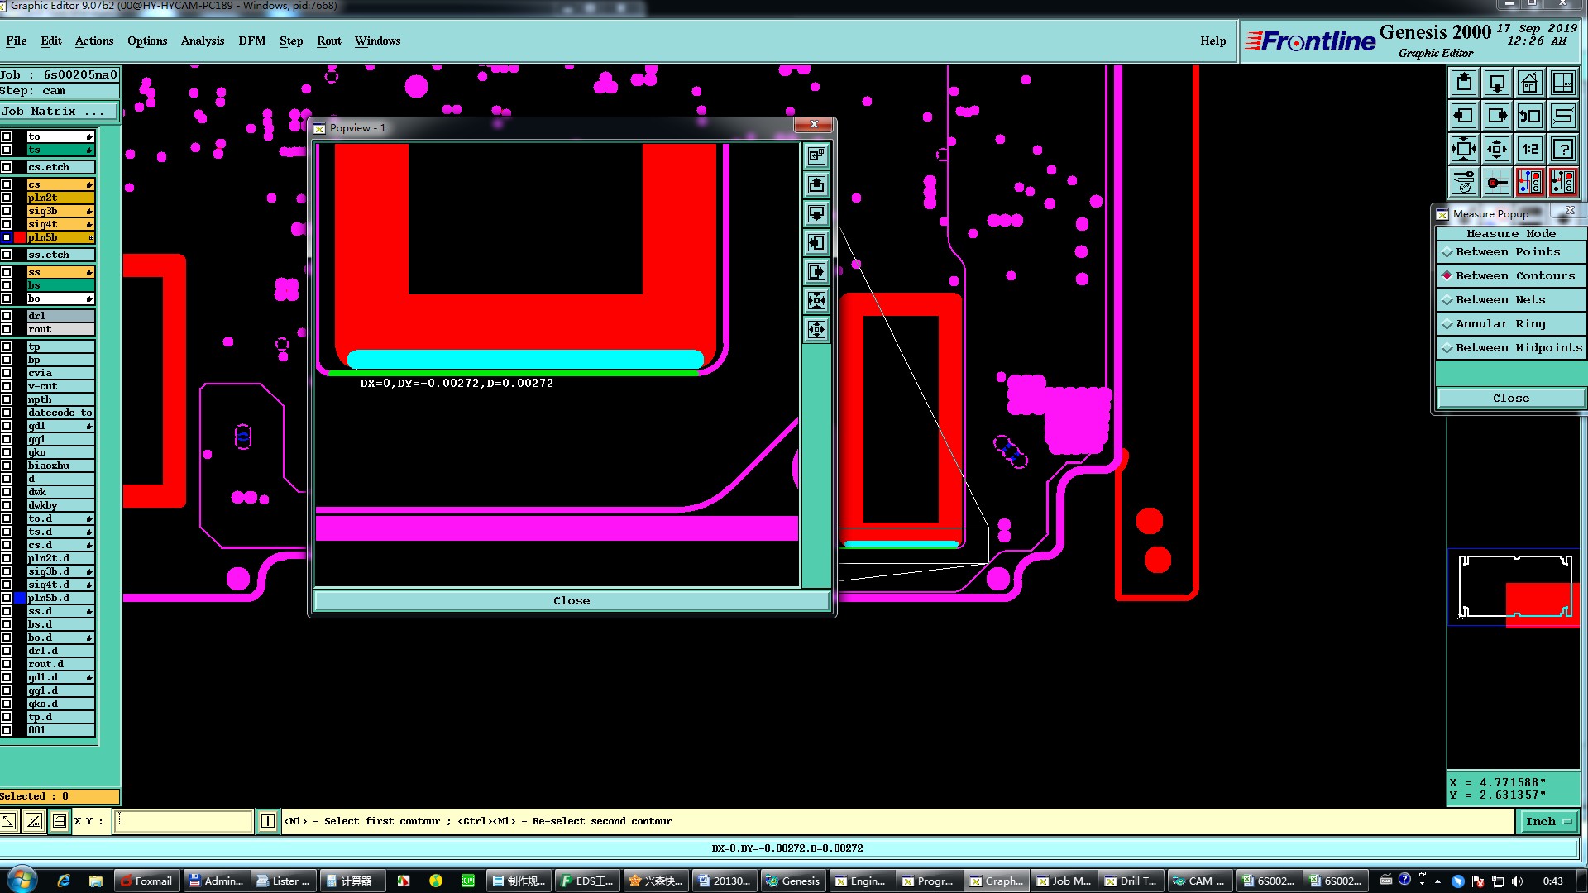Screen dimensions: 1588x893
Task: Click the Home view icon
Action: coord(1529,83)
